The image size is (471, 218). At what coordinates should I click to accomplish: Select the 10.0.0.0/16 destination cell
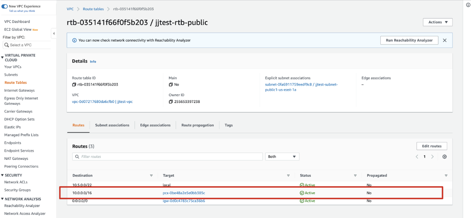pyautogui.click(x=82, y=193)
